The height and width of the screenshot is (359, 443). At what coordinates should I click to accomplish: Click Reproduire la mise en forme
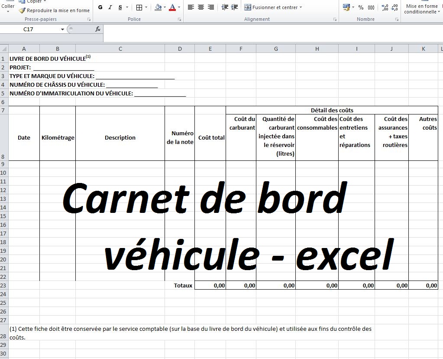point(54,10)
